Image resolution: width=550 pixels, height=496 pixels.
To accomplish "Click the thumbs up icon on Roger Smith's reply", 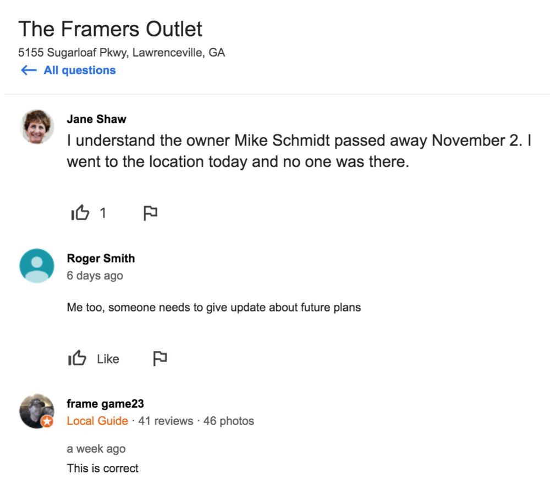I will (77, 358).
